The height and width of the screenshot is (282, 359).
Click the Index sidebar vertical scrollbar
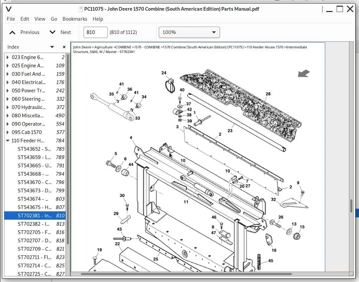68,148
